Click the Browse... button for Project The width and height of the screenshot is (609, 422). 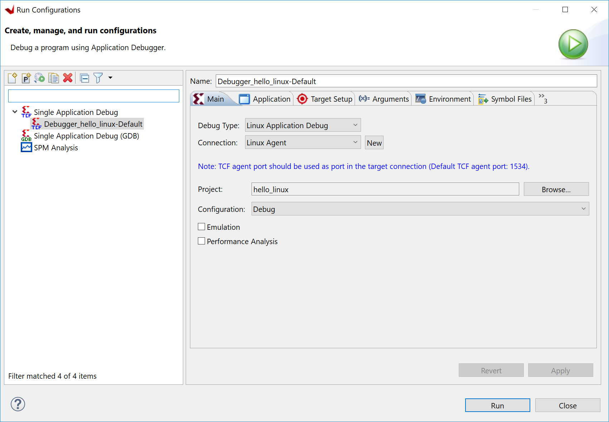556,189
